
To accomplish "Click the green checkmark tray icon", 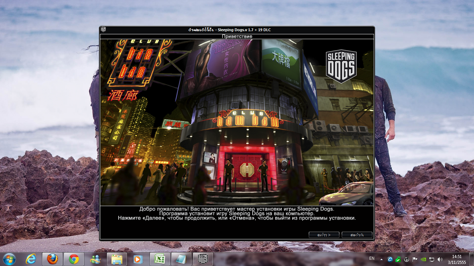I will (398, 259).
